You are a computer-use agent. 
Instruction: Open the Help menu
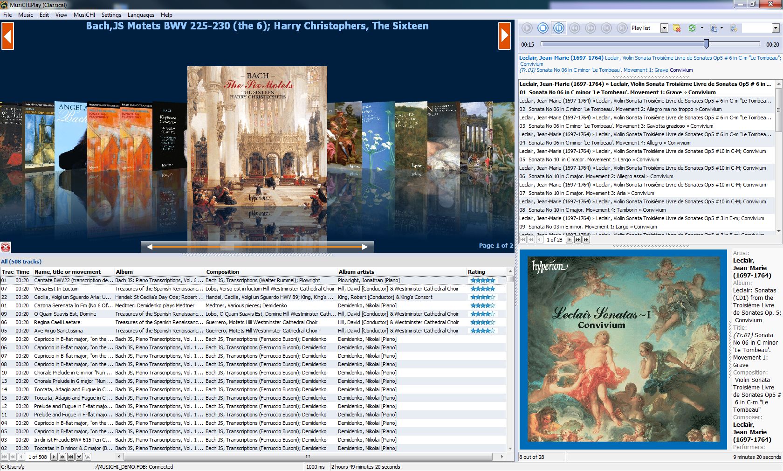pos(166,14)
